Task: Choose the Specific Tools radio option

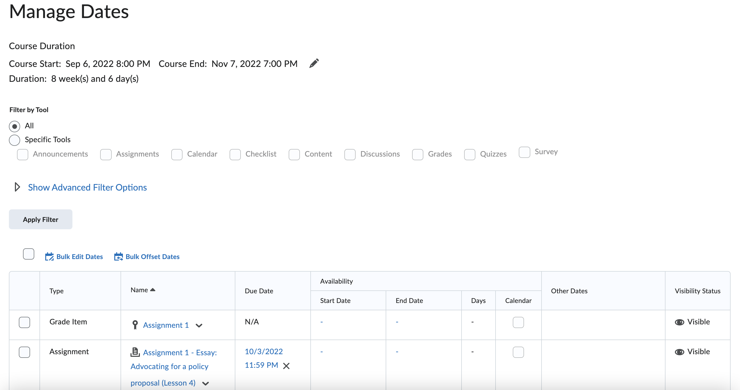Action: (14, 140)
